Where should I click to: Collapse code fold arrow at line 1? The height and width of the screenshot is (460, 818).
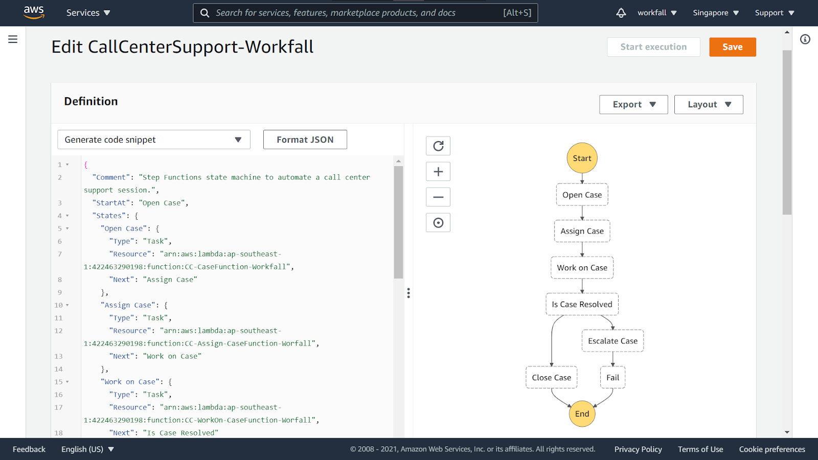tap(67, 165)
